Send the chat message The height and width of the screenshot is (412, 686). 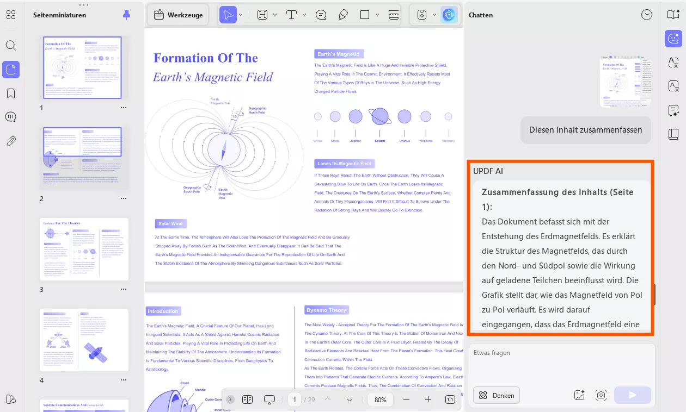click(632, 395)
